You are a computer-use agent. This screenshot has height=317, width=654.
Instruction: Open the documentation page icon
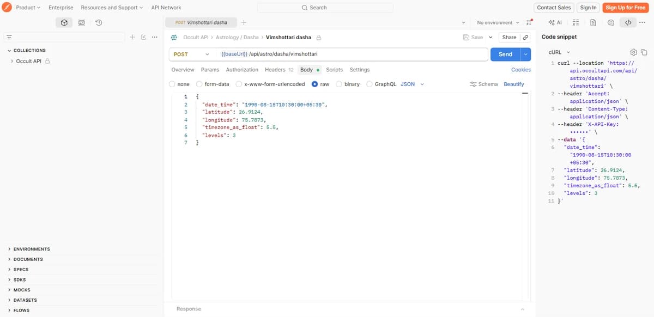click(x=593, y=23)
